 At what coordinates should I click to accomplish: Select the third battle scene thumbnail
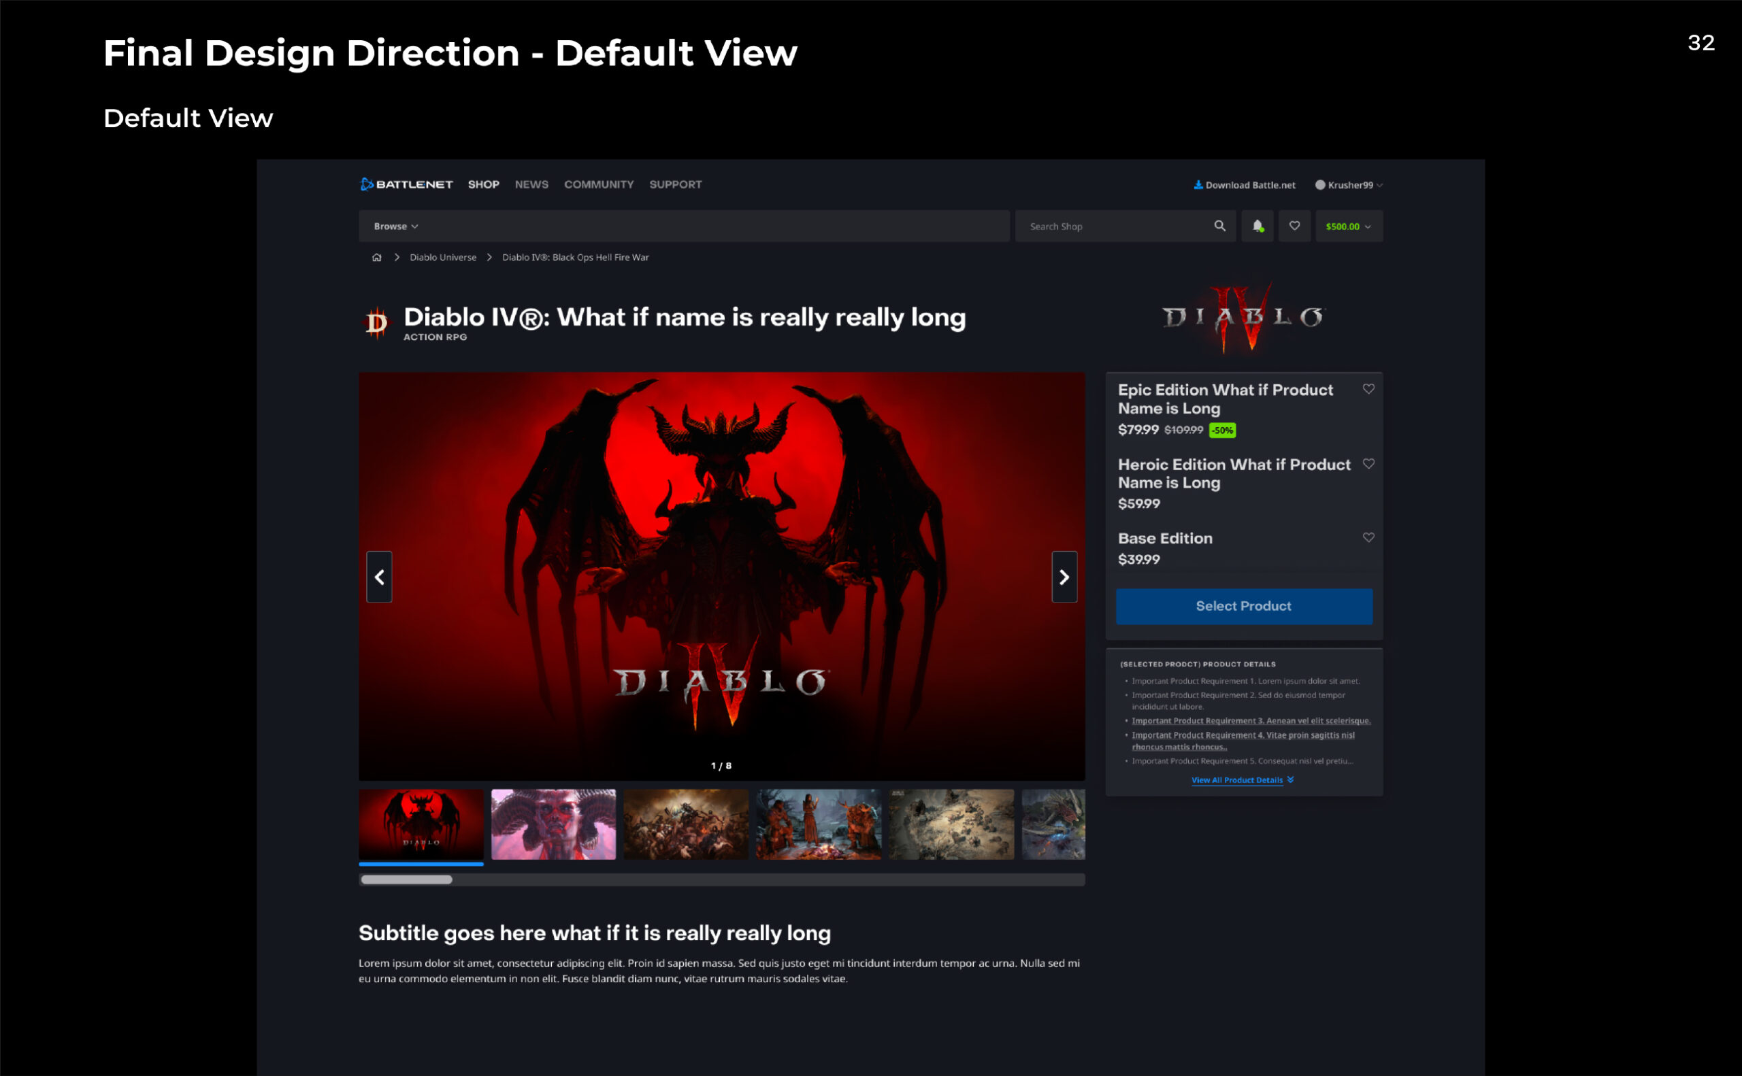pyautogui.click(x=685, y=824)
